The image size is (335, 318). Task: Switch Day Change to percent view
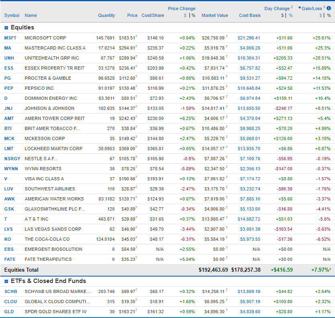click(x=291, y=15)
